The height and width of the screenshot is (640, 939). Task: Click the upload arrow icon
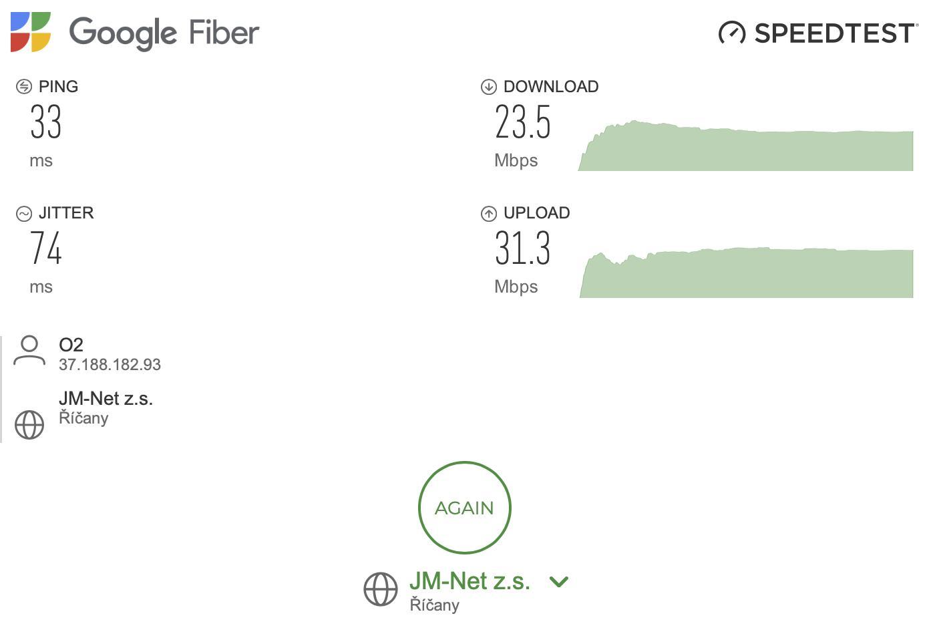[489, 214]
